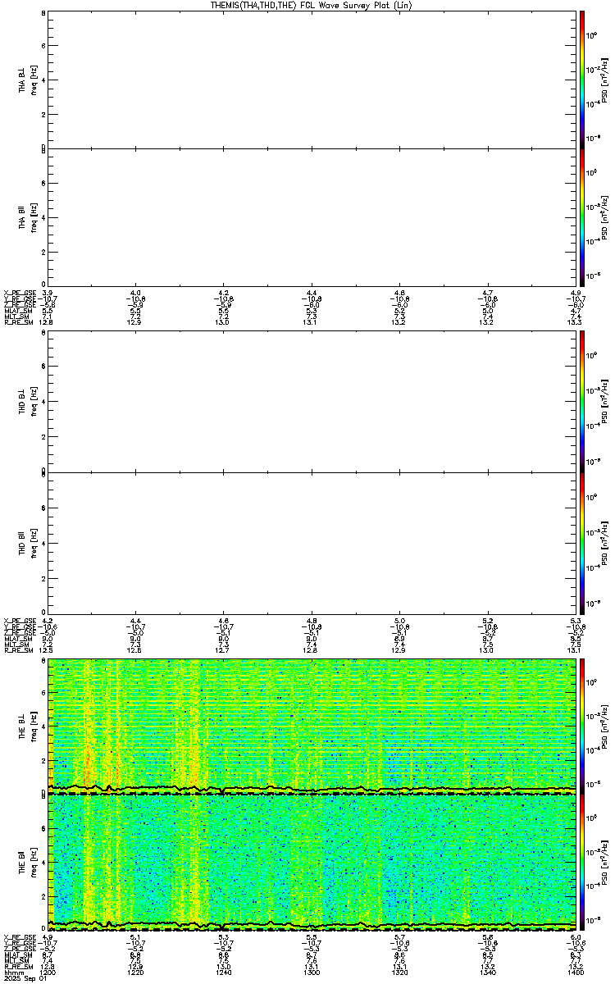Click the THA B-parallel freq axis label
Image resolution: width=615 pixels, height=984 pixels.
click(34, 217)
